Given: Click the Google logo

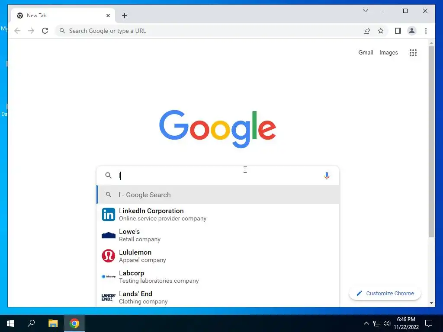Looking at the screenshot, I should point(218,128).
